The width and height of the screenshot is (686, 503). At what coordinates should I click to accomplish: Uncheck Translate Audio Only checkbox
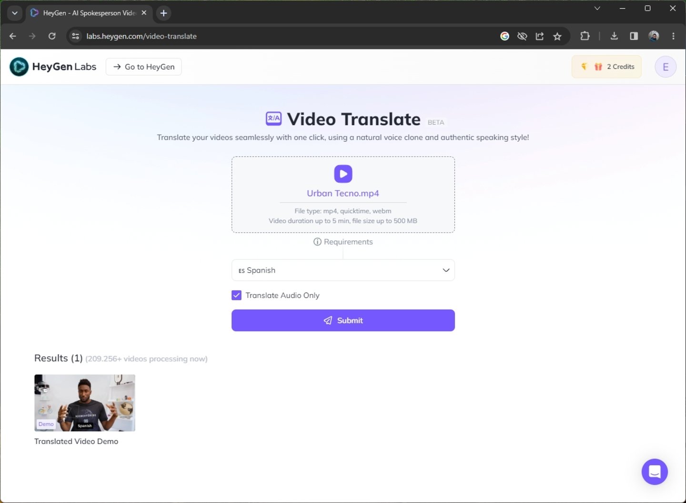point(236,296)
